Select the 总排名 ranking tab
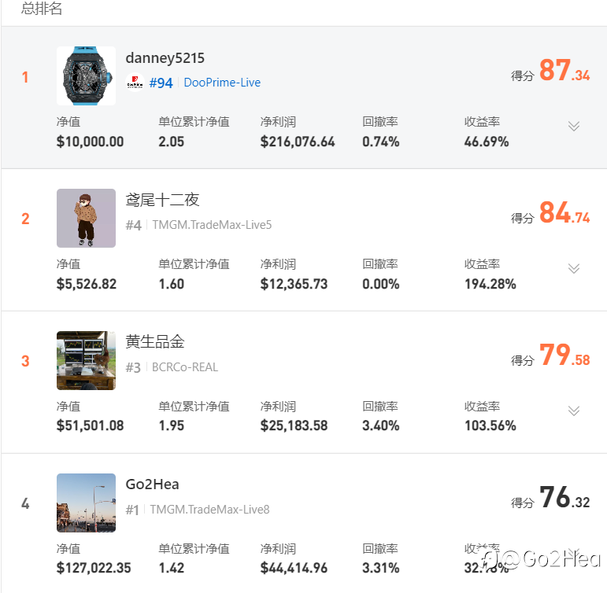This screenshot has height=593, width=607. (42, 9)
